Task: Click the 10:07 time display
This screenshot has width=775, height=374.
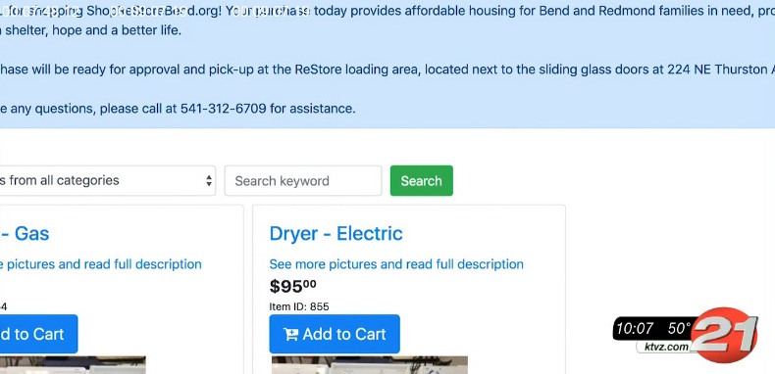Action: [635, 328]
